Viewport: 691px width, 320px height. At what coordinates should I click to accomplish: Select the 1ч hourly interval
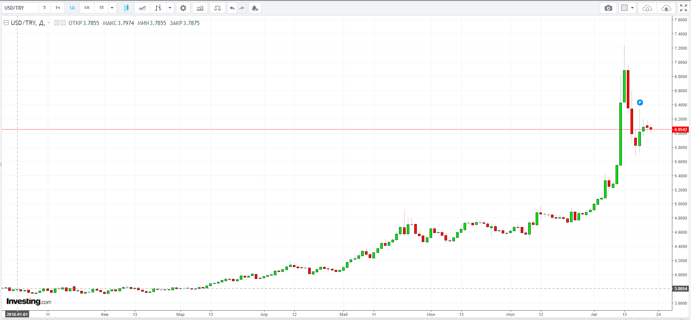coord(58,8)
